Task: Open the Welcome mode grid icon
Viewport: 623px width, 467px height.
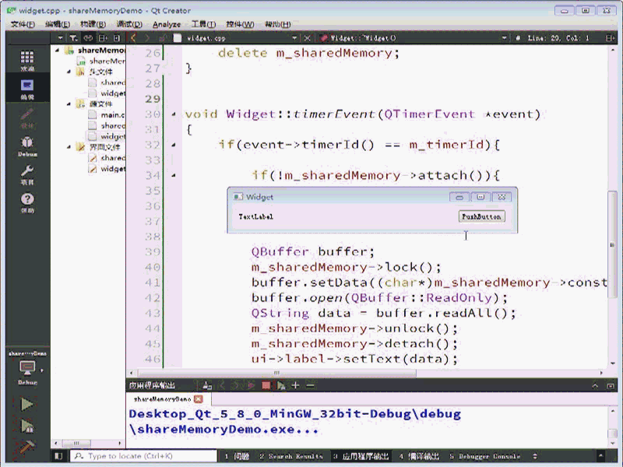Action: [27, 58]
